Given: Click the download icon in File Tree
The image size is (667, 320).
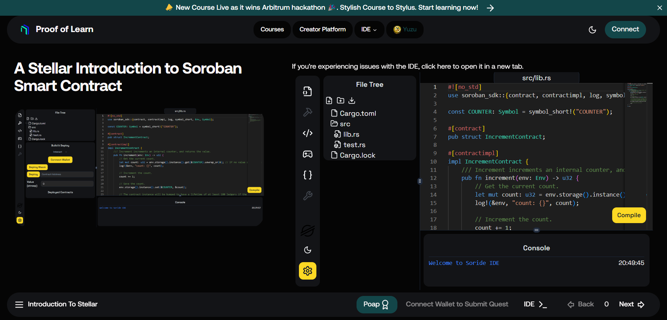Looking at the screenshot, I should [352, 100].
